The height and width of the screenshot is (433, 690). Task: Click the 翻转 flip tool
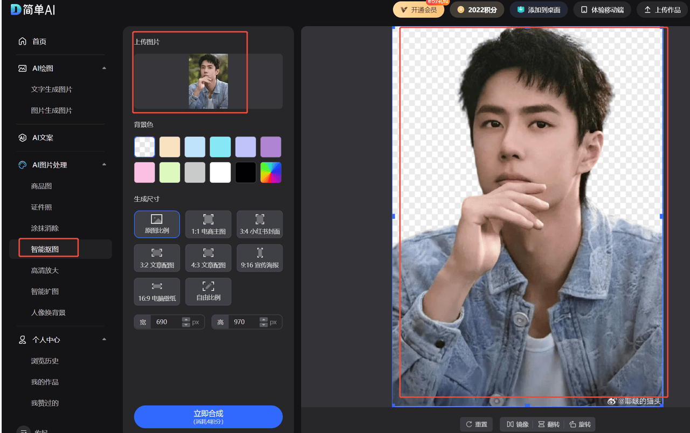[x=549, y=424]
